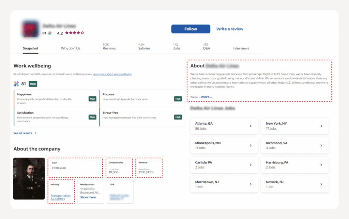Screen dimensions: 349x219
Task: Click the fourth star in the rating
Action: 78,33
